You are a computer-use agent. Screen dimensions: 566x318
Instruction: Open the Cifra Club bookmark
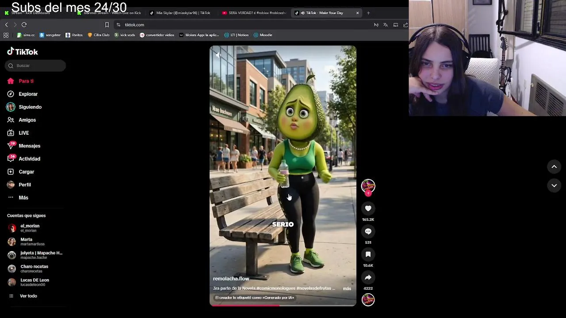[x=99, y=35]
